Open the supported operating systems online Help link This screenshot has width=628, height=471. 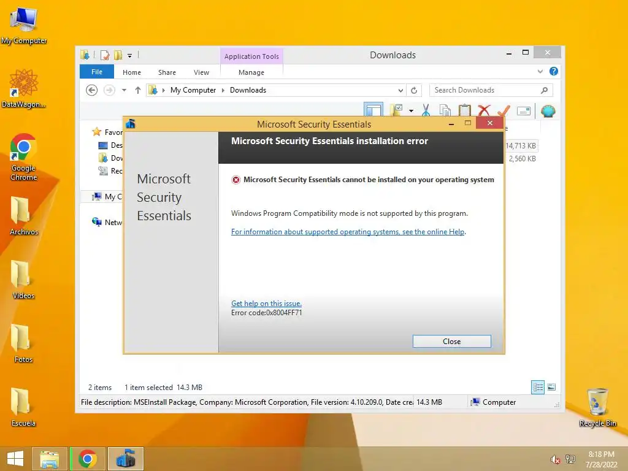(348, 231)
